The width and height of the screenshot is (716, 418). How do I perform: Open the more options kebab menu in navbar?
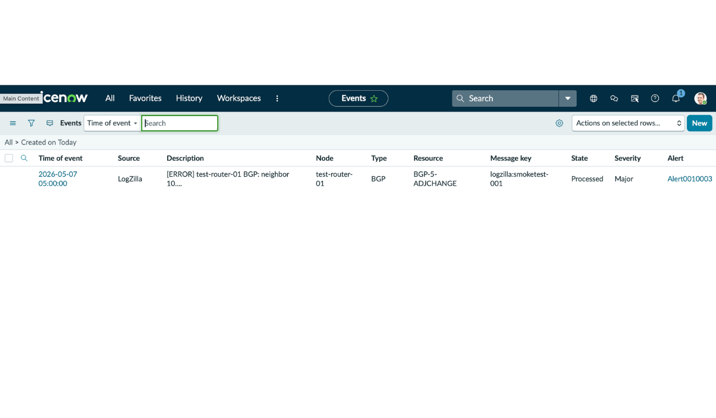coord(277,99)
